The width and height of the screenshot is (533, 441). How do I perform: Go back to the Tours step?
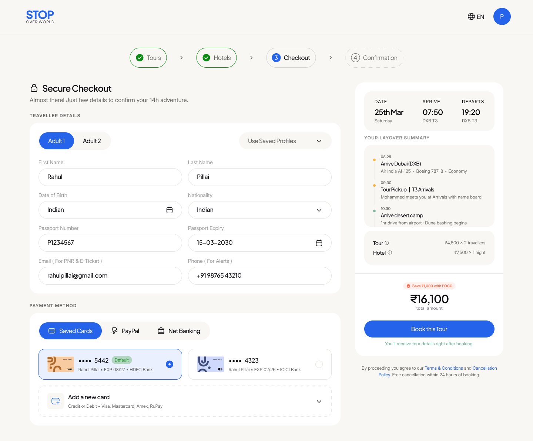click(x=148, y=58)
